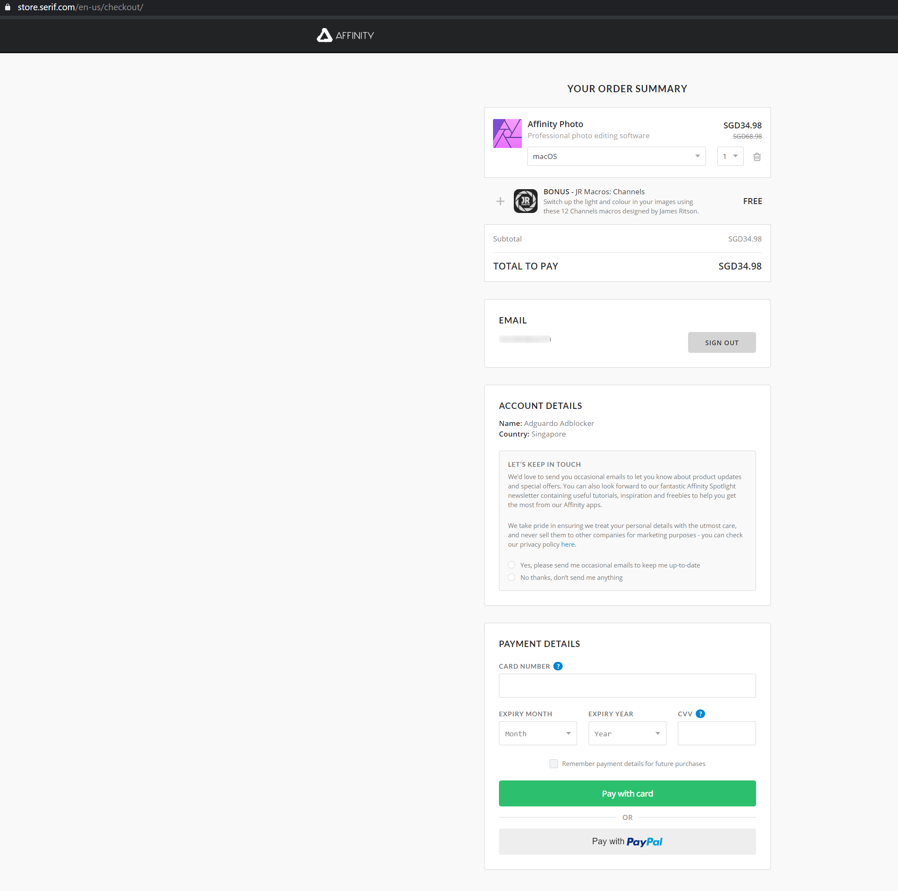Open the macOS platform dropdown
Viewport: 898px width, 891px height.
click(x=616, y=156)
